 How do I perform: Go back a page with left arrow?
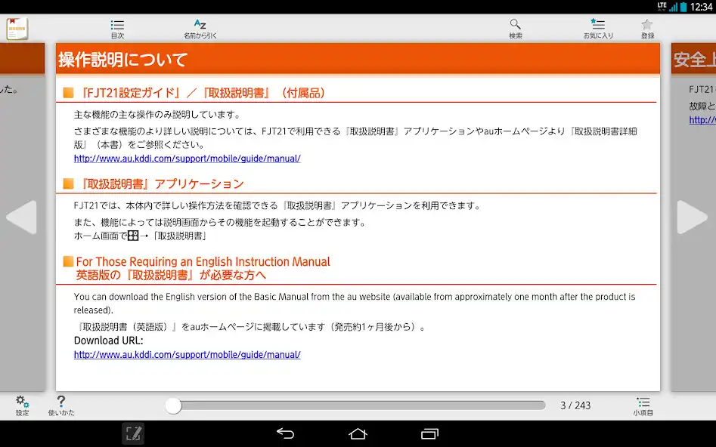(x=23, y=217)
